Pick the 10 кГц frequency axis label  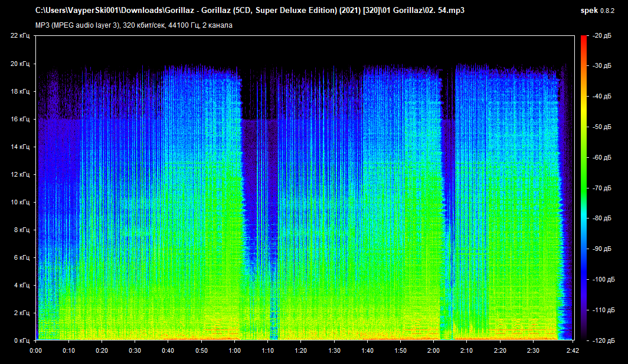(x=21, y=202)
